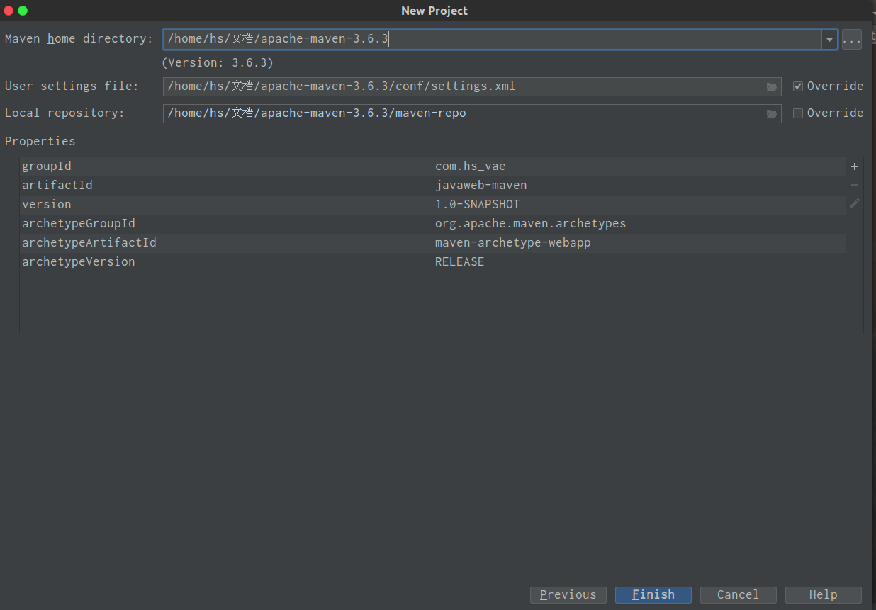
Task: Click the Finish button
Action: (x=653, y=594)
